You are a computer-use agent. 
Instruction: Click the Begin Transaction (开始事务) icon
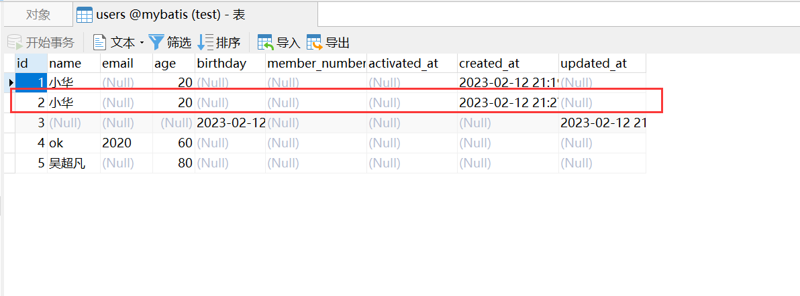pyautogui.click(x=14, y=42)
